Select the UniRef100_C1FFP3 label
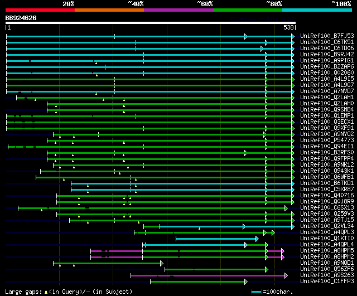 pos(327,282)
